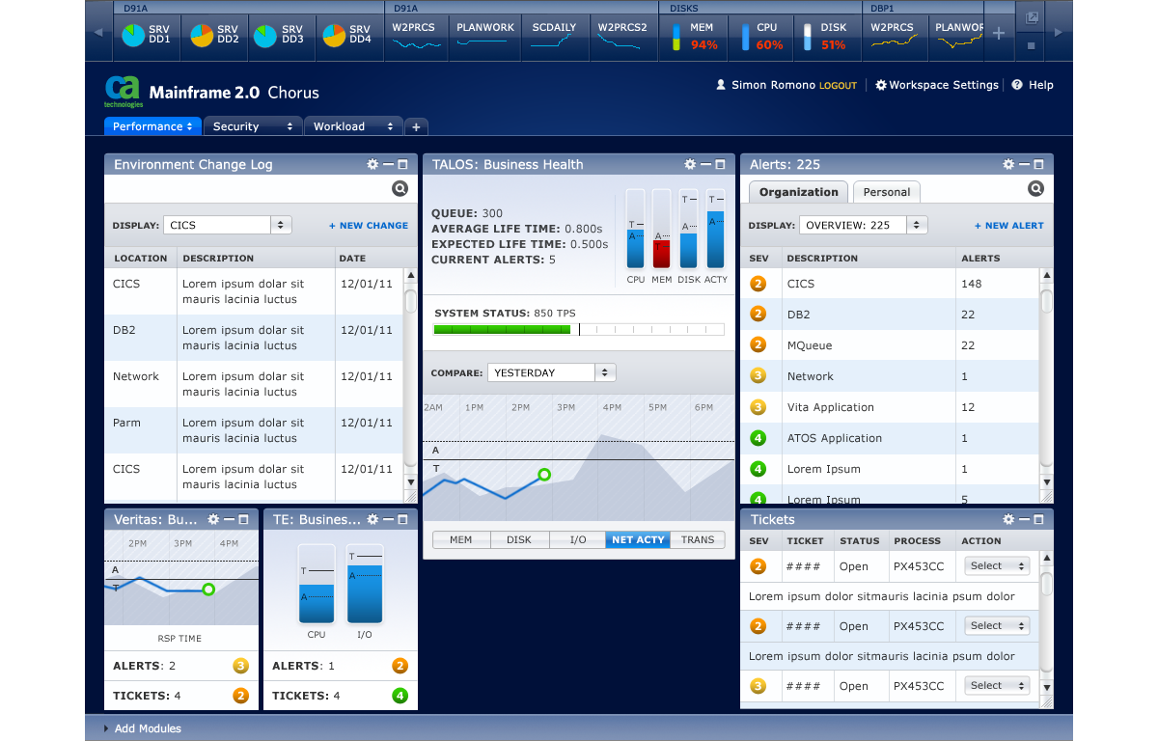Open the Alerts: 225 panel settings gear

coord(1008,165)
